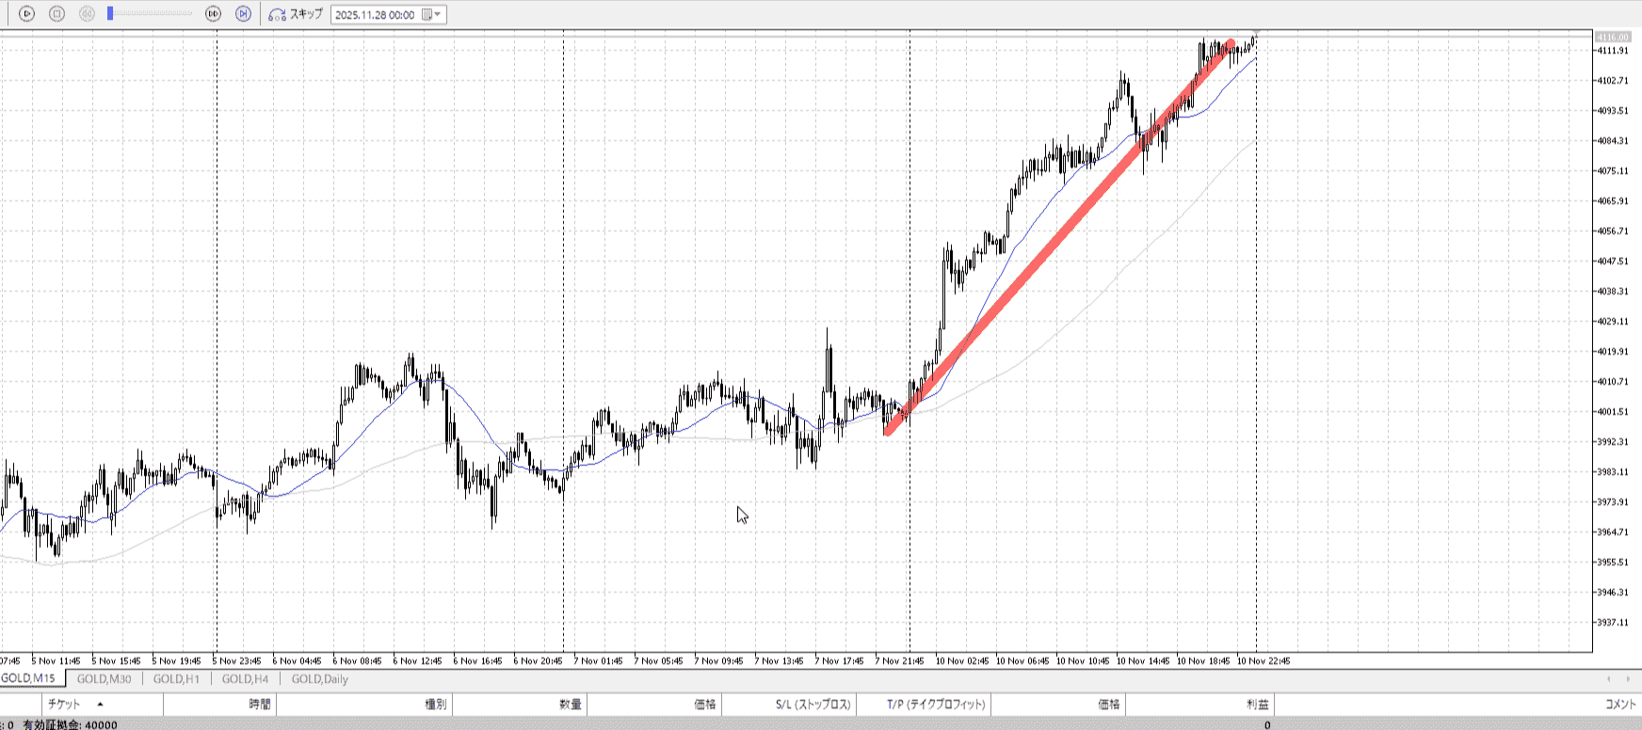This screenshot has width=1642, height=730.
Task: Click the step forward one bar icon
Action: 243,14
